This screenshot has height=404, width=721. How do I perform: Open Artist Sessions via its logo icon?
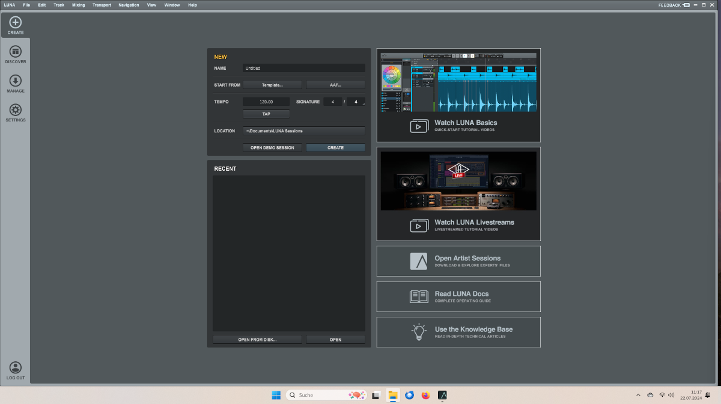point(419,261)
